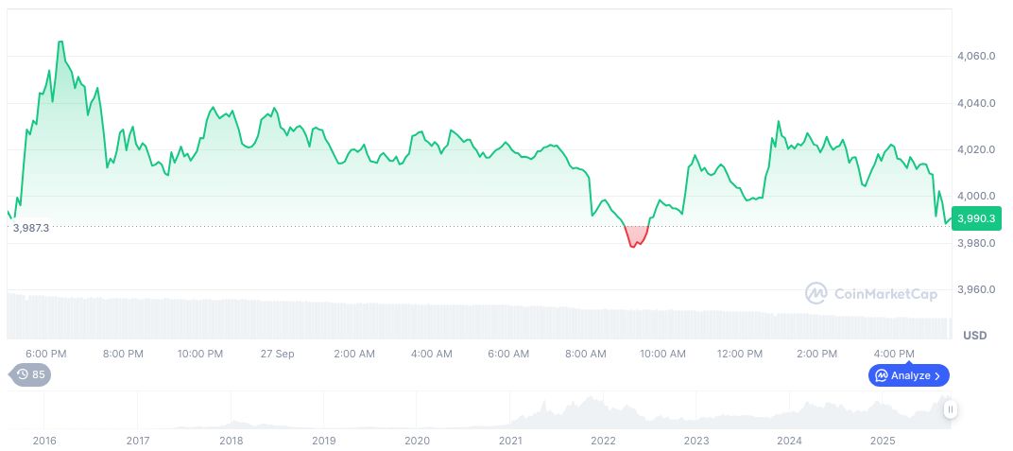
Task: Click the 10:00 AM time axis label
Action: point(662,354)
